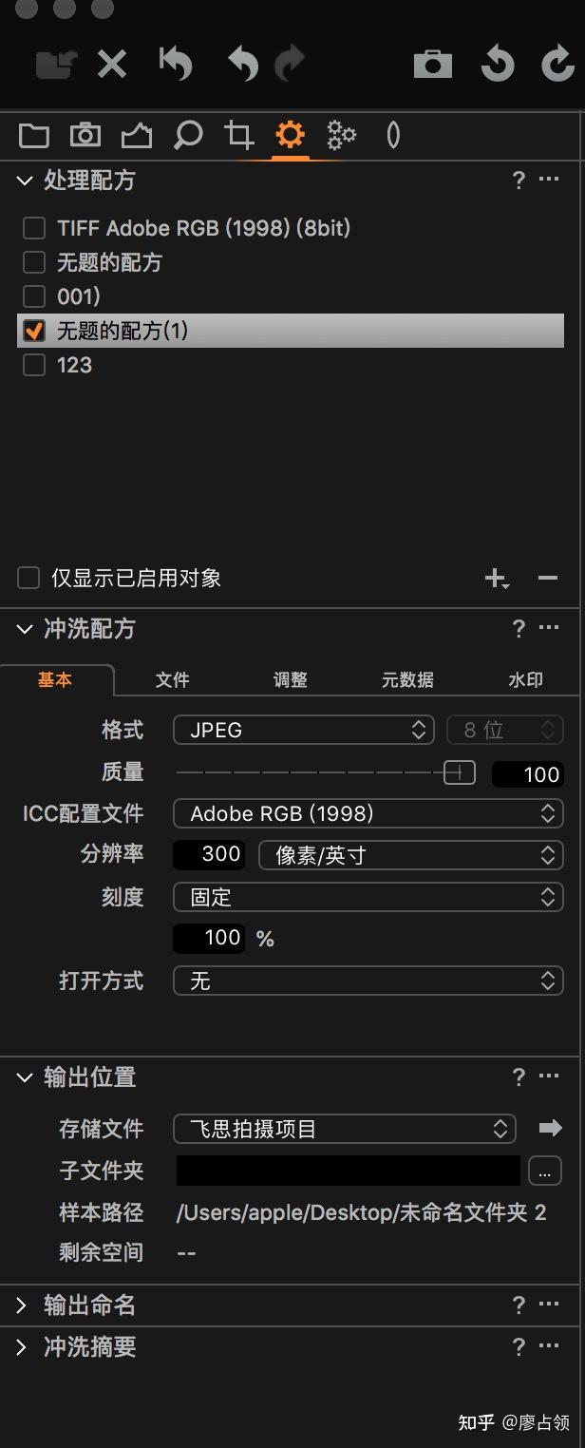
Task: Click the ... button next to 子文件夹
Action: click(545, 1171)
